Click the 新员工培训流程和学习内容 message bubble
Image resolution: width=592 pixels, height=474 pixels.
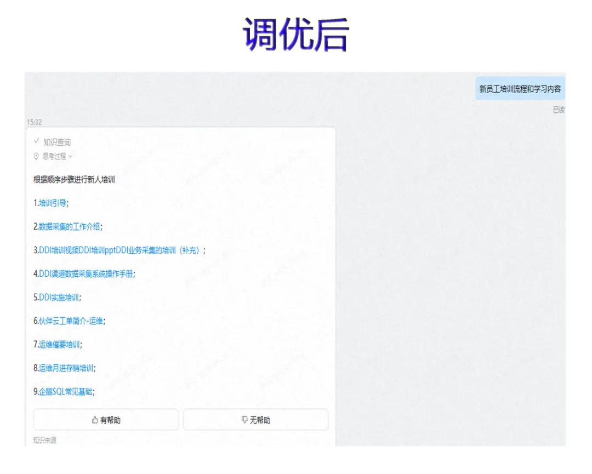coord(520,89)
